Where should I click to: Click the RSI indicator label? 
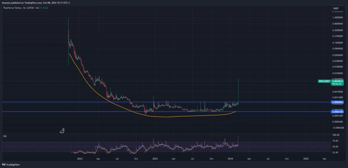pyautogui.click(x=5, y=137)
